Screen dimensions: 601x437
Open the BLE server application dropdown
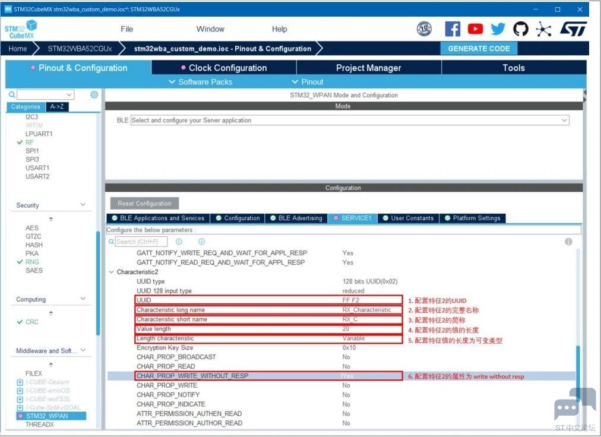pos(350,121)
